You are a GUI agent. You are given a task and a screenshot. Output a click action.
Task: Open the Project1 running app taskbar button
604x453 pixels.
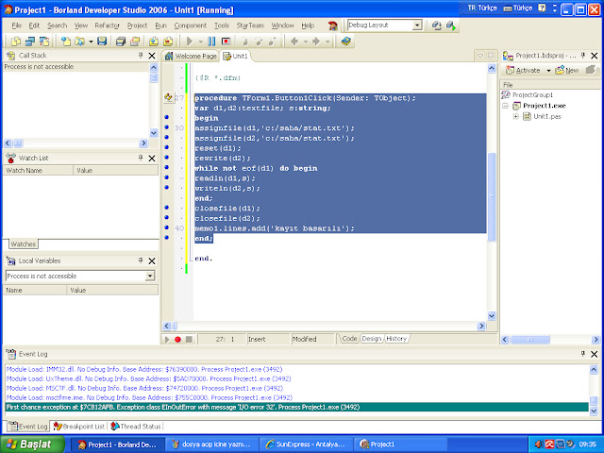[x=400, y=445]
